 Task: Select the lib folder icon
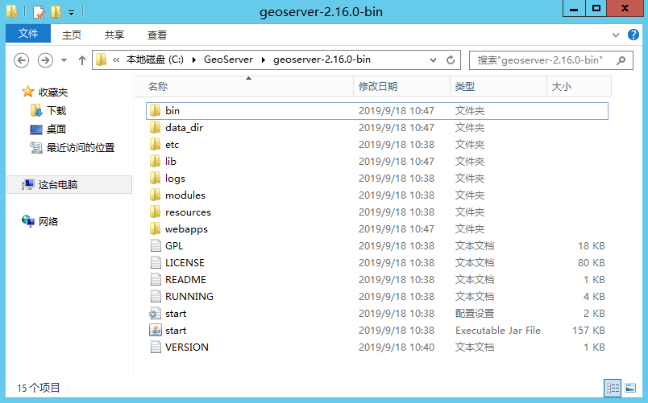pyautogui.click(x=155, y=162)
